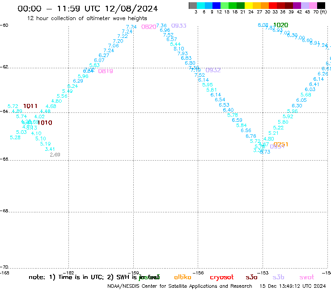Click the '7.74' wave height value

click(x=132, y=27)
